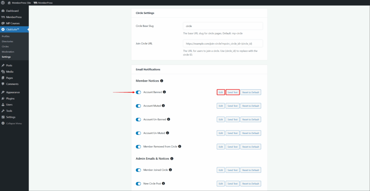Screen dimensions: 370x191
Task: Reset Member Joined Circle to default
Action: (250, 170)
